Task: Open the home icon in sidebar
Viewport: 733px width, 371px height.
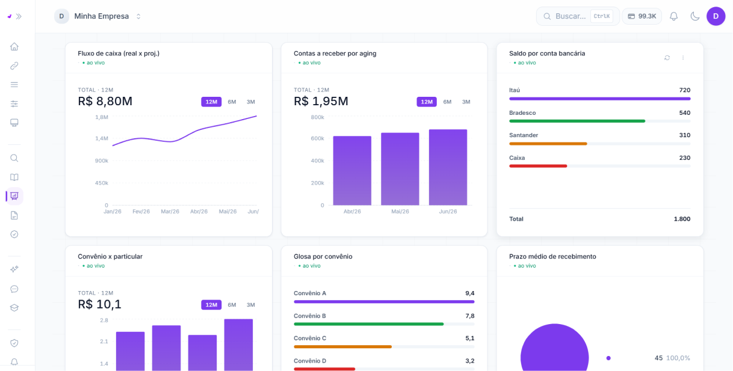Action: [14, 46]
